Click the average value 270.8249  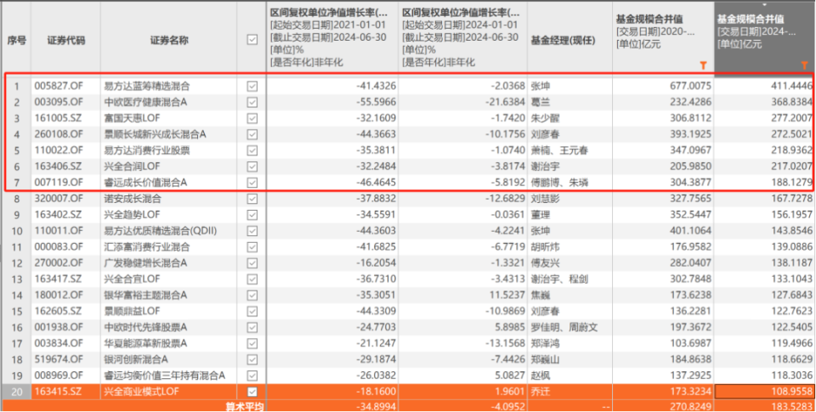pyautogui.click(x=692, y=406)
